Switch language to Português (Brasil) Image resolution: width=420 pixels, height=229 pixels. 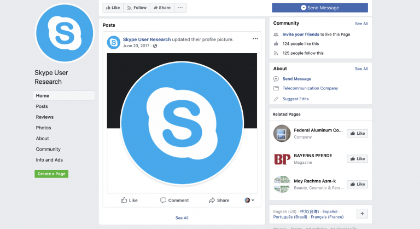point(290,217)
